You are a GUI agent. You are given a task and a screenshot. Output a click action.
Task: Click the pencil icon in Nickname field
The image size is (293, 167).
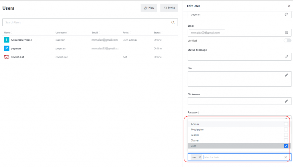286,101
